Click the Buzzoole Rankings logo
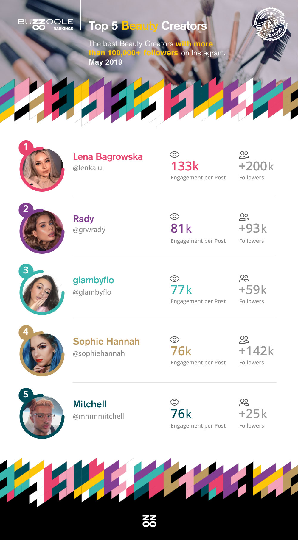The height and width of the screenshot is (540, 298). tap(46, 24)
